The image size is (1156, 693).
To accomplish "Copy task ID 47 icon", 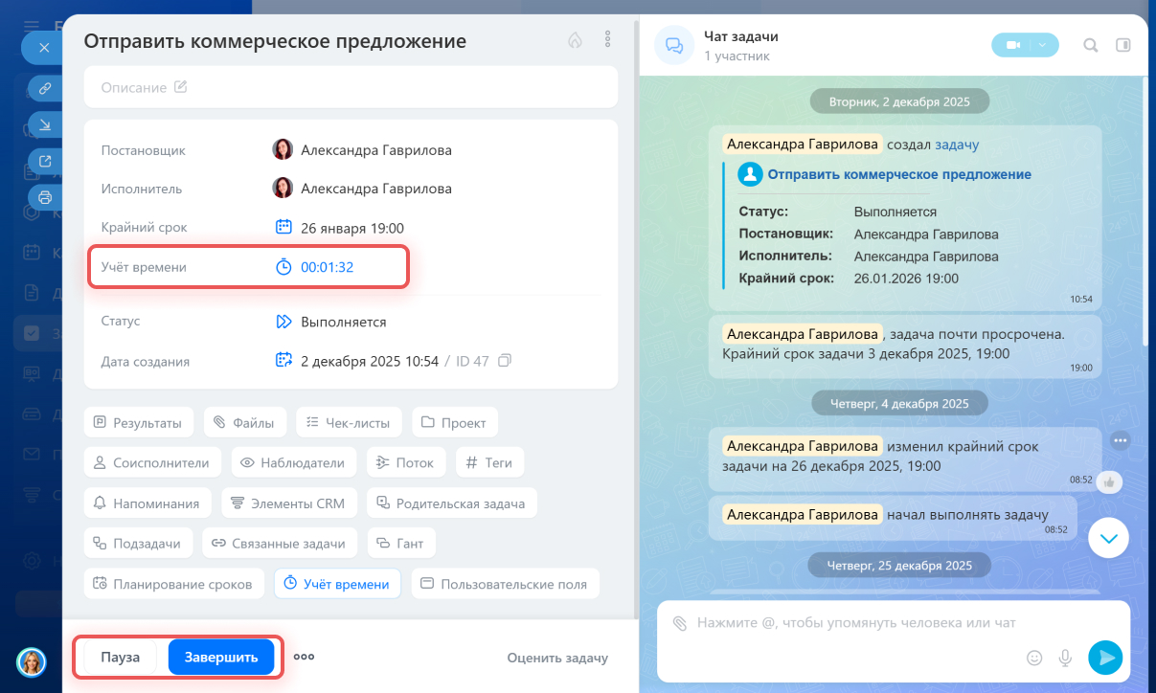I will [x=506, y=361].
